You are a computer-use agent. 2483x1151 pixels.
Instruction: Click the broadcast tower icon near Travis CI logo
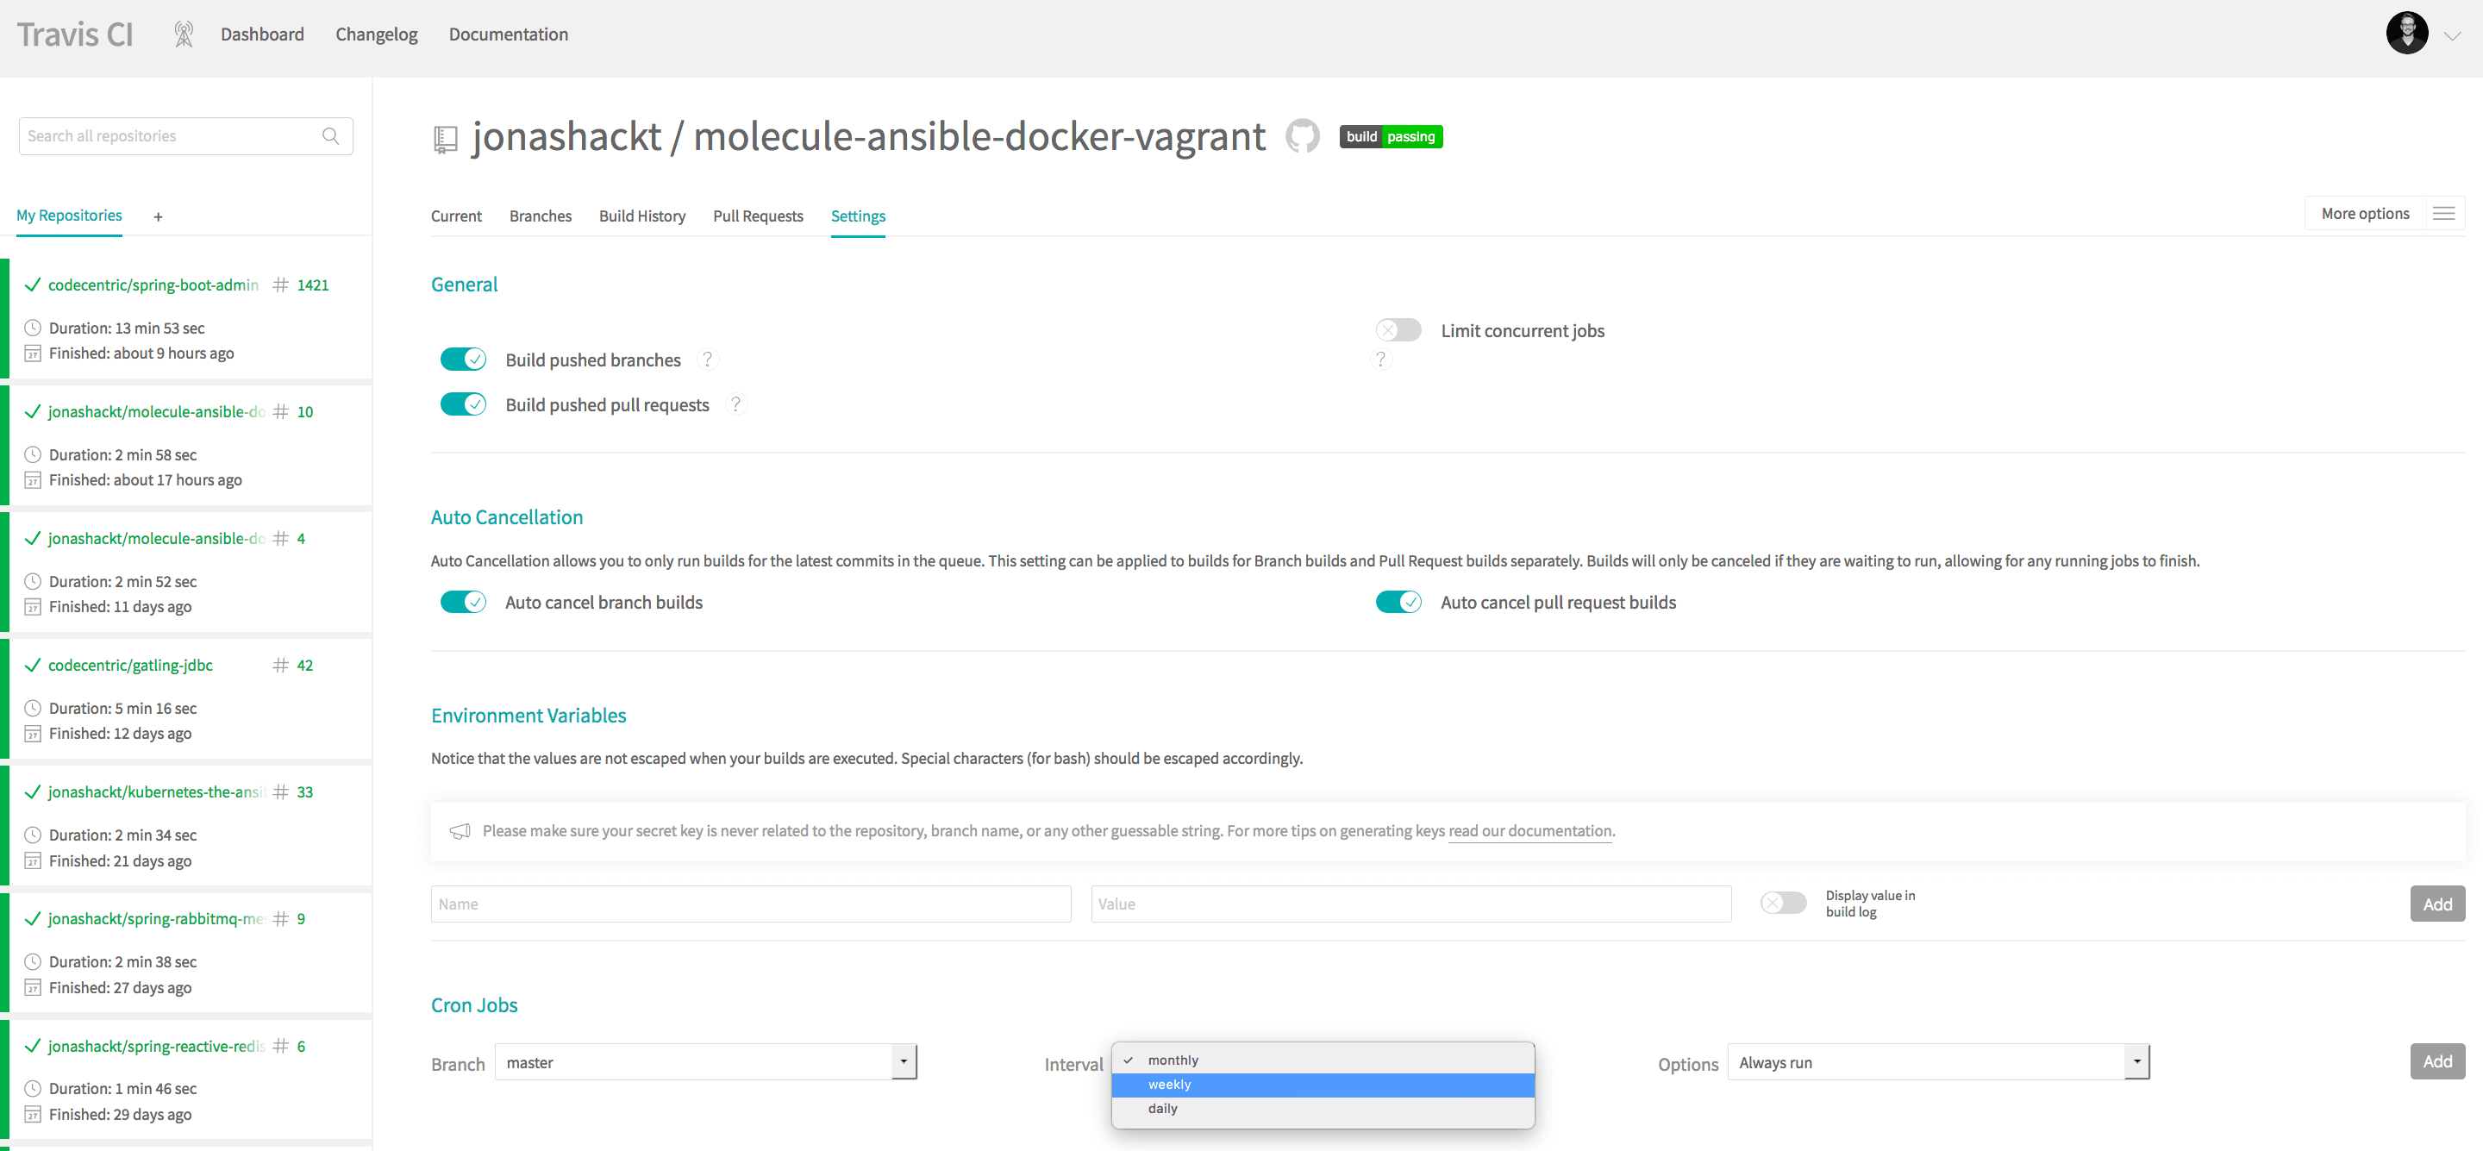pyautogui.click(x=183, y=34)
